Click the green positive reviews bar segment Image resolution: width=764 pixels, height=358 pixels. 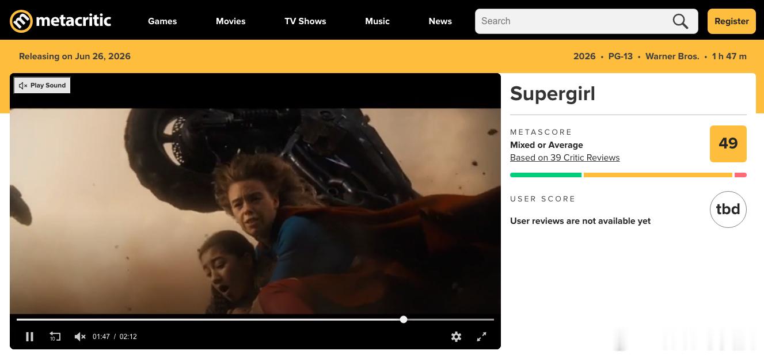[546, 175]
